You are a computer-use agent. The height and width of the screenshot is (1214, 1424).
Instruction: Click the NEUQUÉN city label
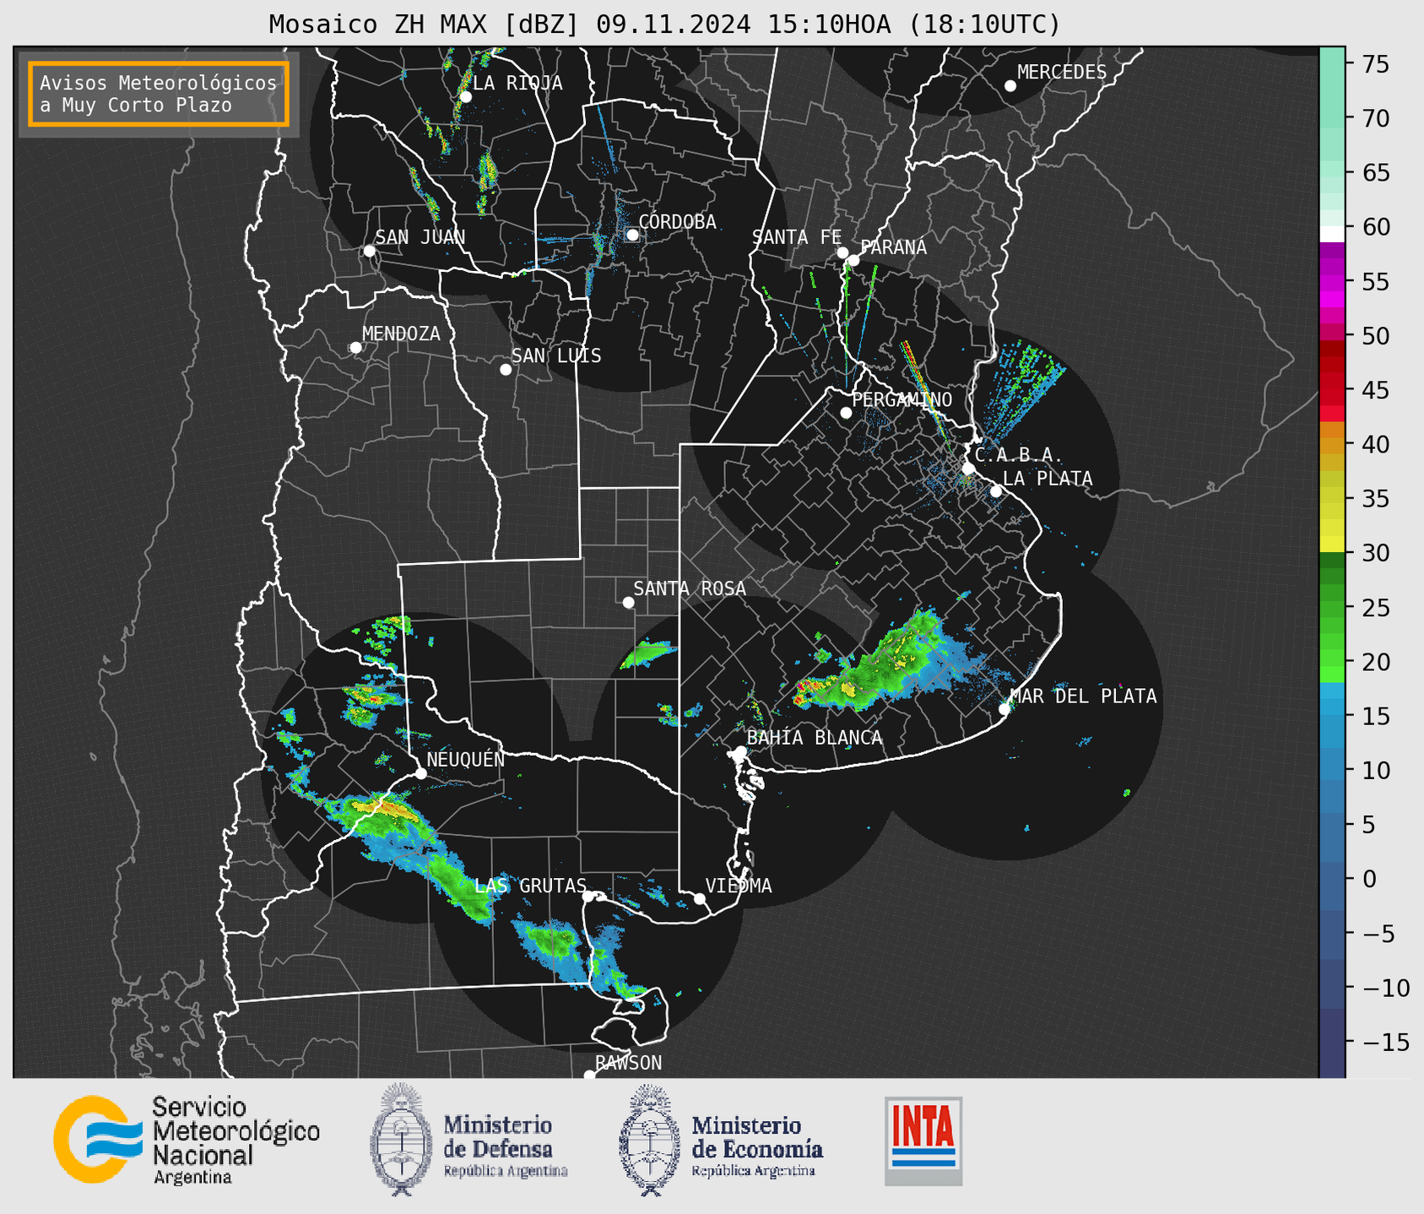466,760
